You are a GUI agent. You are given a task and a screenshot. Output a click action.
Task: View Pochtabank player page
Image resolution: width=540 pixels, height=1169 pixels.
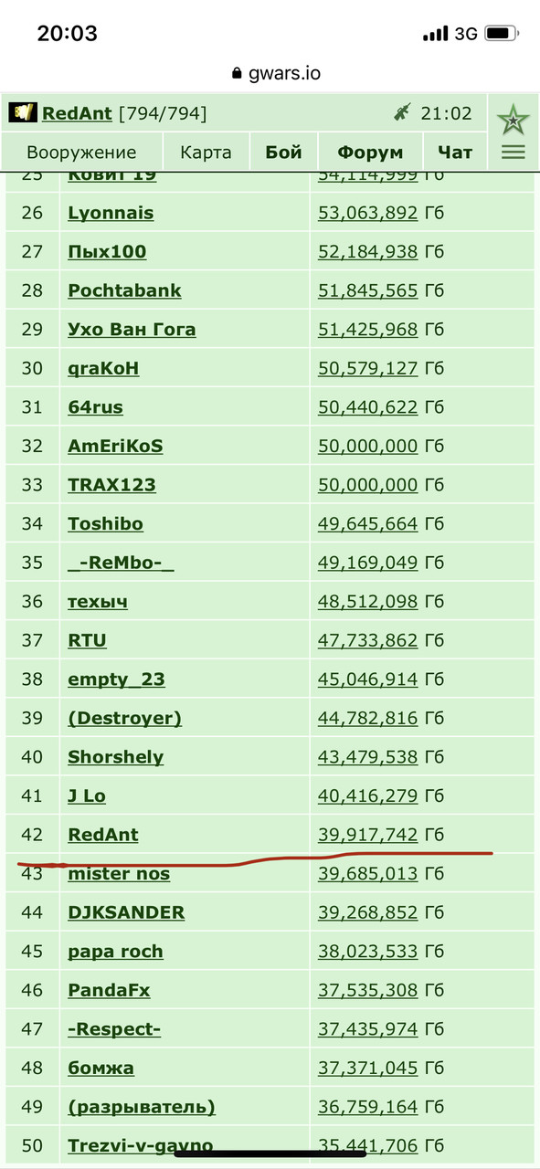(124, 290)
